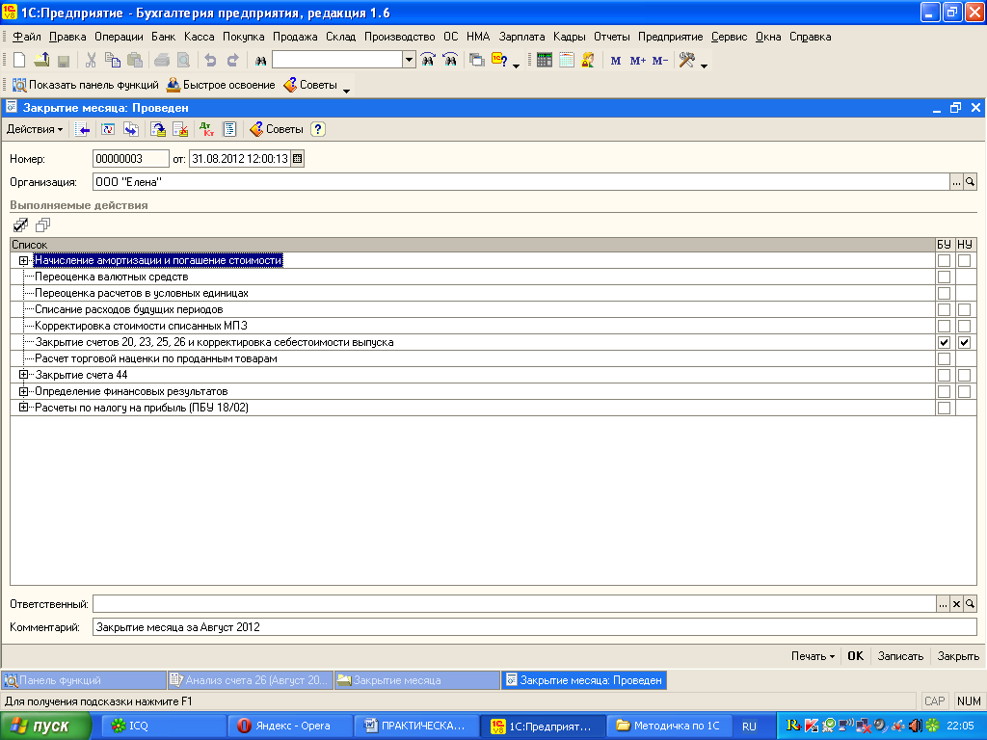Toggle БУ checkbox for Переоценка валютных средств
The height and width of the screenshot is (740, 987).
click(944, 277)
